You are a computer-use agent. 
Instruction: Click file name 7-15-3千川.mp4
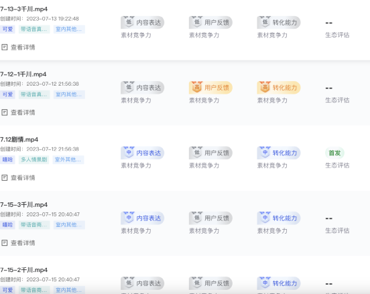point(24,205)
